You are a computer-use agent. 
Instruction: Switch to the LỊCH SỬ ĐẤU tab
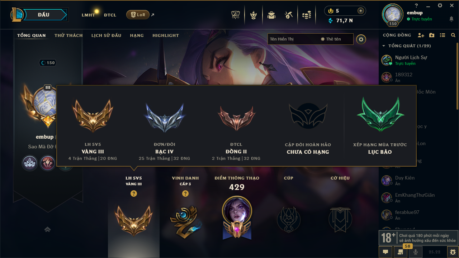tap(106, 35)
